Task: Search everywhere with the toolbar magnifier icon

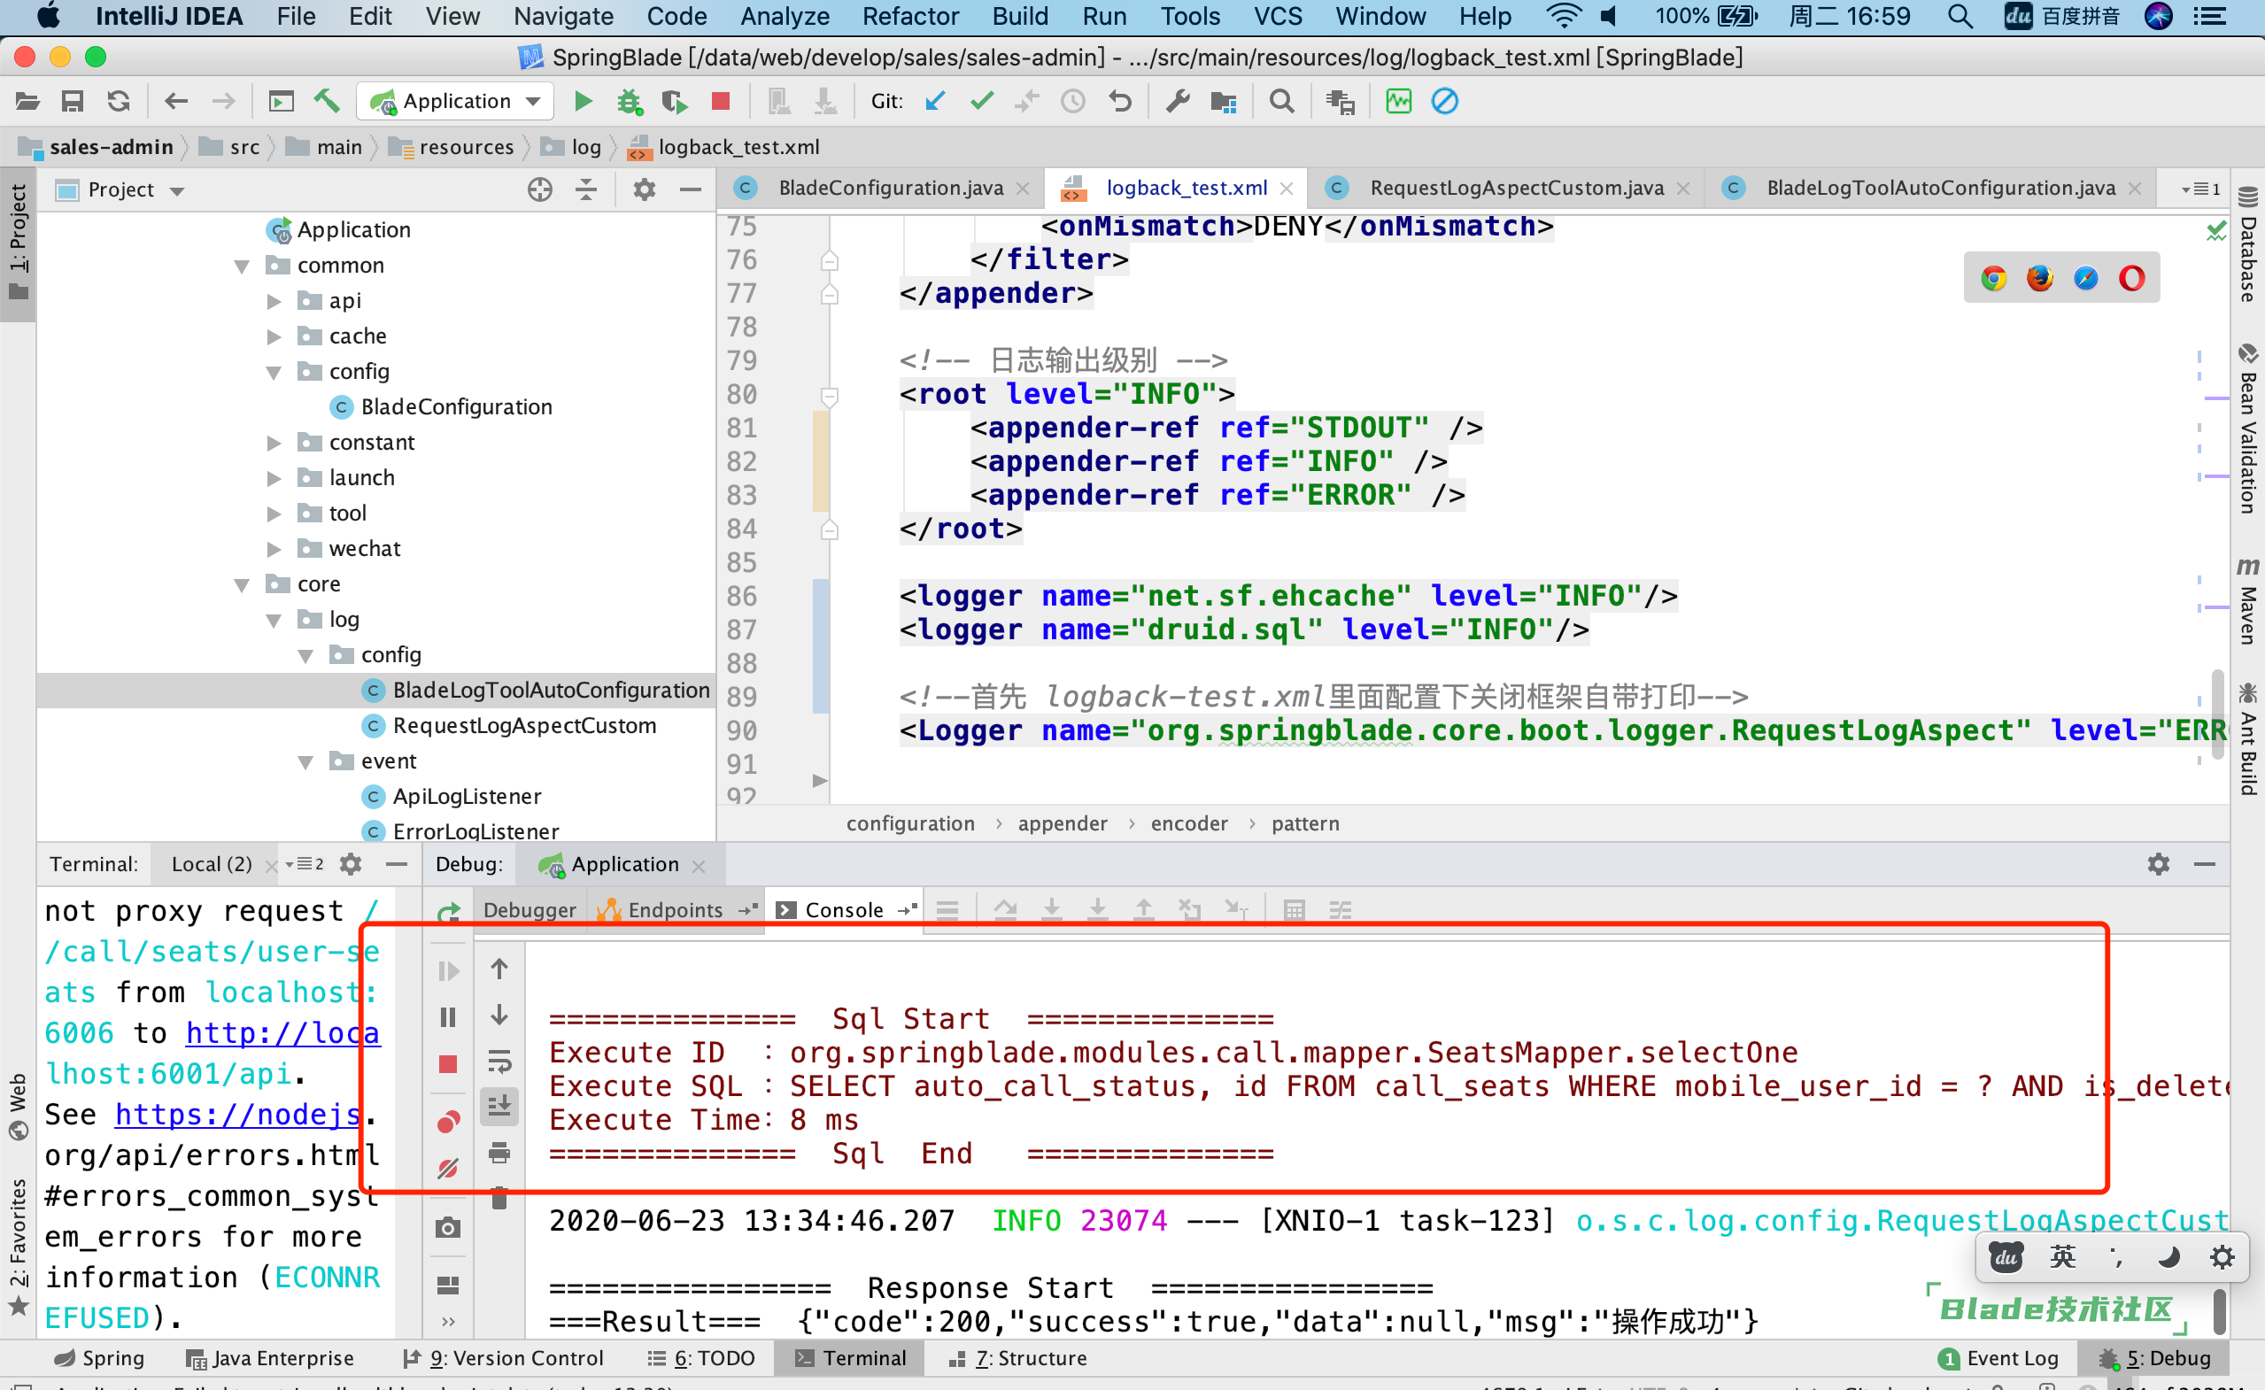Action: (x=1281, y=101)
